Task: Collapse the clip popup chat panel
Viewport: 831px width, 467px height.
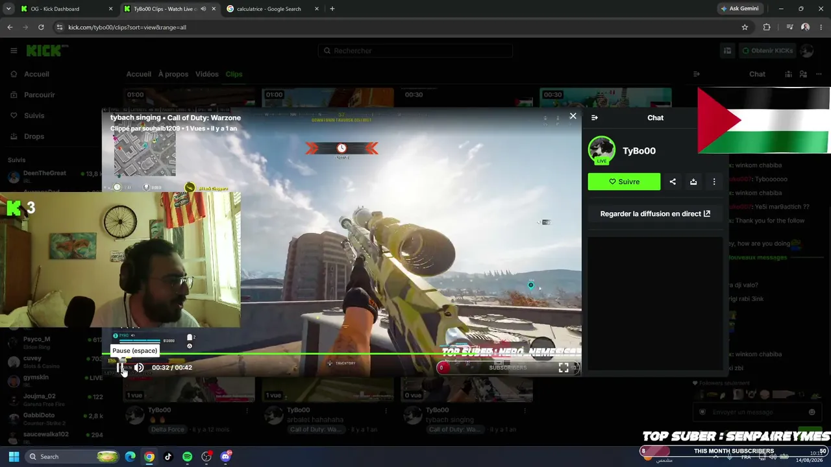Action: [x=595, y=117]
